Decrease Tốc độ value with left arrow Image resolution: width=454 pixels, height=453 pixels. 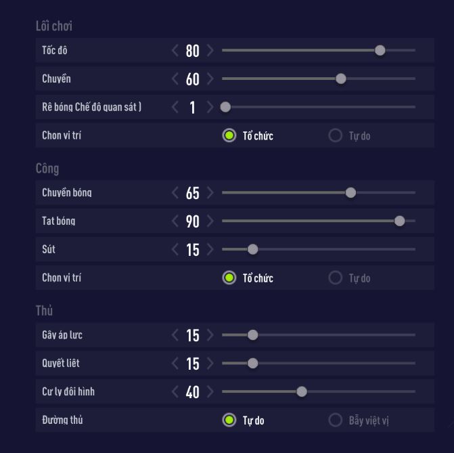pos(175,51)
